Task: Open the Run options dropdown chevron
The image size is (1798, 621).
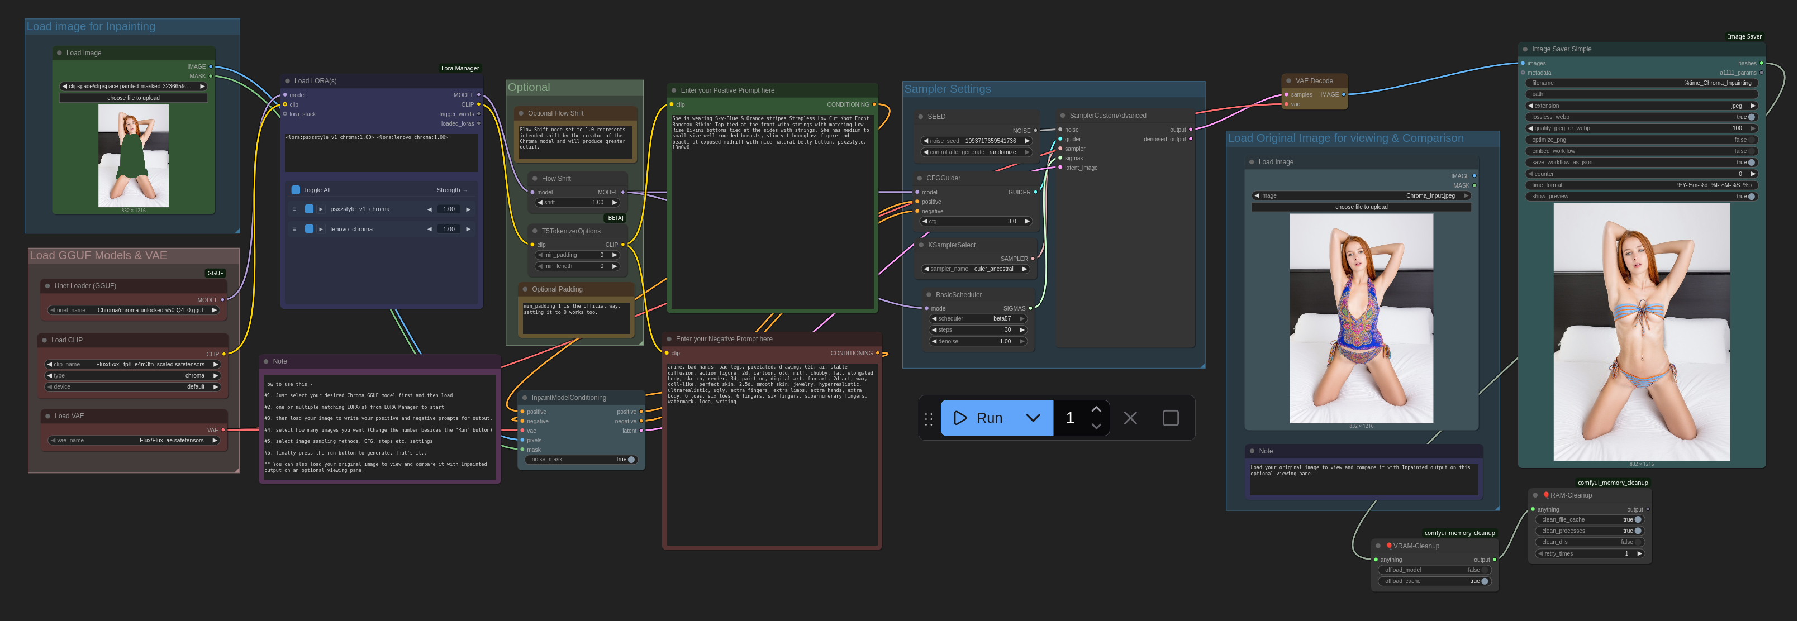Action: [x=1033, y=418]
